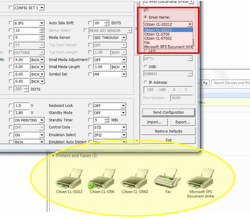Screen dimensions: 250x219
Task: Choose Citizen CL-S700Z from driver list
Action: point(158,38)
